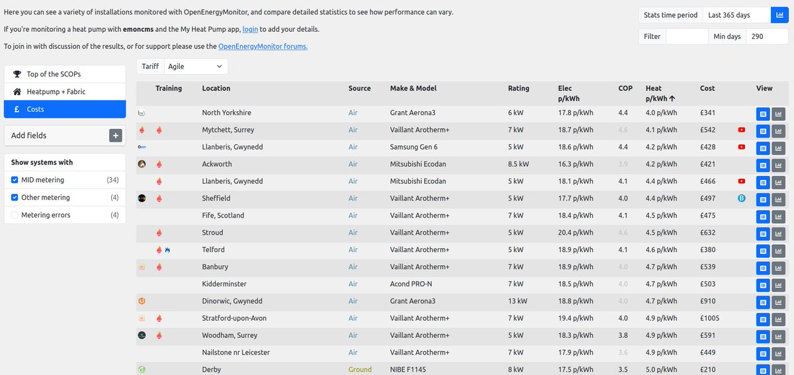Open the chart view for Mytchett, Surrey

779,131
